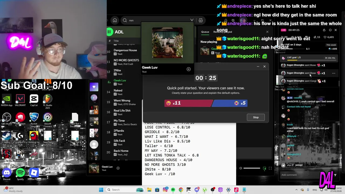The width and height of the screenshot is (345, 194).
Task: Click the blue poll option with 5 votes
Action: point(230,103)
